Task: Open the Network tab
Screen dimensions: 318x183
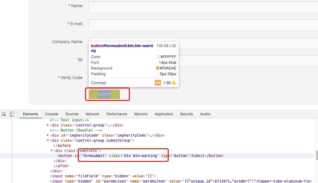Action: (92, 114)
